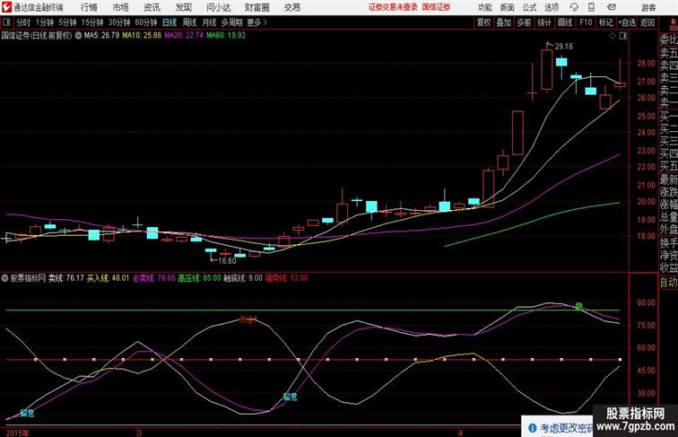Open the 财富圈 menu
Viewport: 678px width, 437px height.
pyautogui.click(x=256, y=7)
